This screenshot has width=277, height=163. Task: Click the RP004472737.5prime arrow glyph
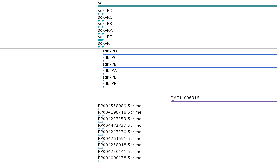point(101,129)
